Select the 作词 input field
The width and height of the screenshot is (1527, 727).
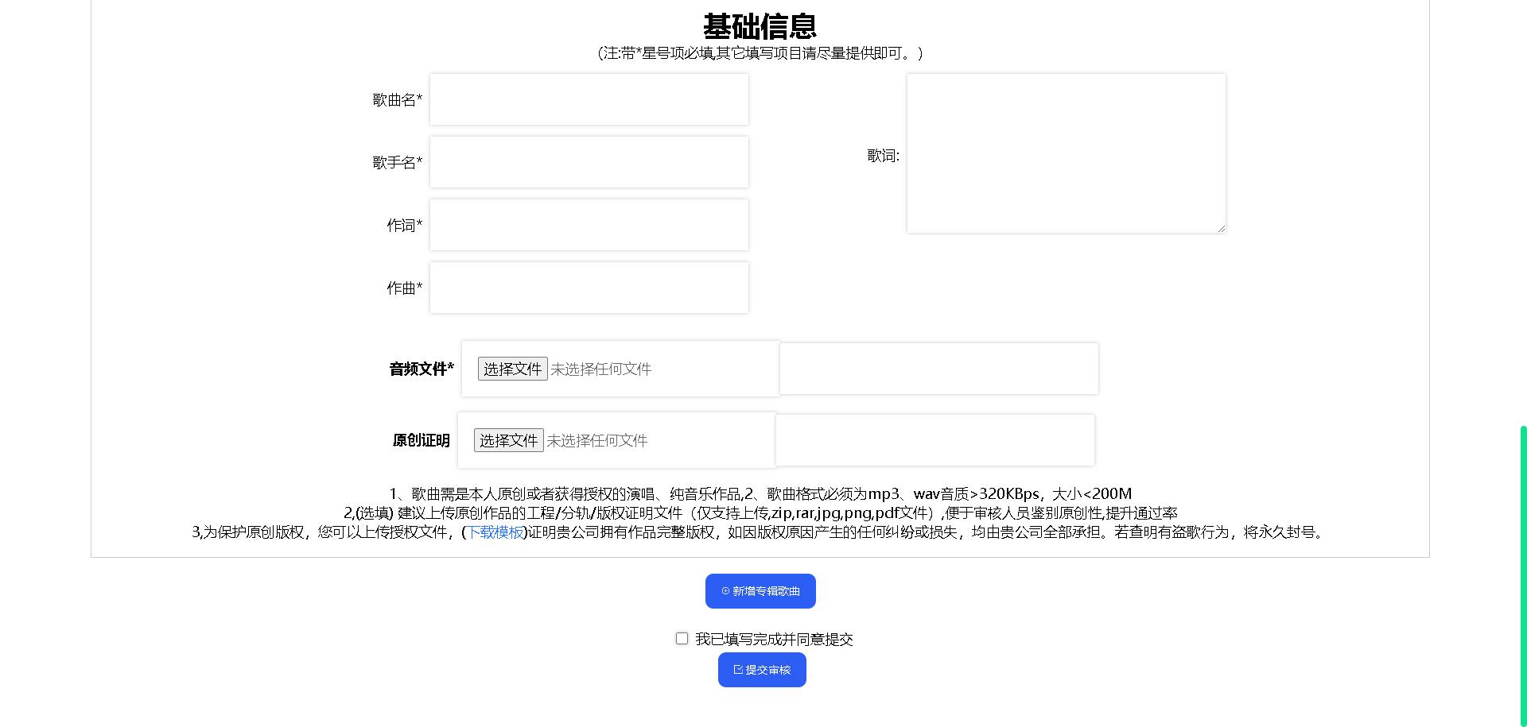click(x=589, y=225)
